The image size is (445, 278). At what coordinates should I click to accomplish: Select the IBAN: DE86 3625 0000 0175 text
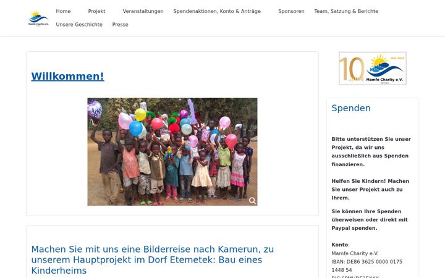click(367, 262)
